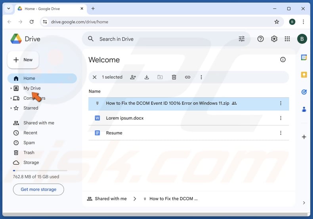313x219 pixels.
Task: Click the Search in Drive field
Action: tap(166, 39)
